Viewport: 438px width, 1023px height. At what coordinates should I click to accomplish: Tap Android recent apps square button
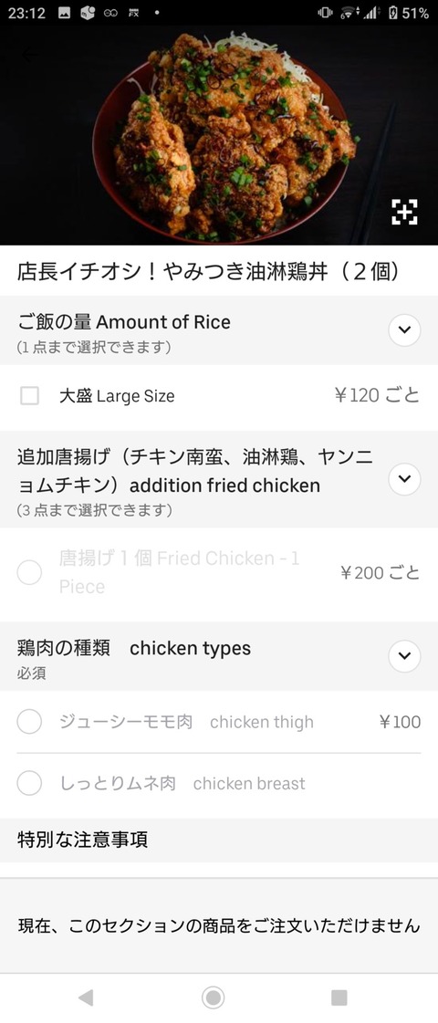tap(339, 997)
